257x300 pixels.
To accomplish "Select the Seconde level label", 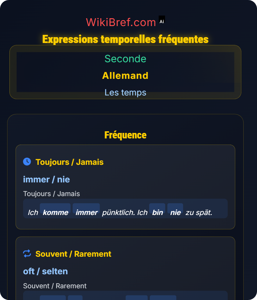I will 125,59.
